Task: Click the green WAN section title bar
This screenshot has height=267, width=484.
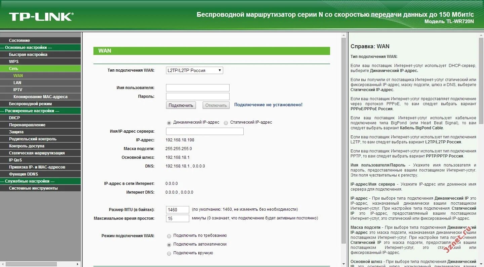Action: [x=212, y=51]
